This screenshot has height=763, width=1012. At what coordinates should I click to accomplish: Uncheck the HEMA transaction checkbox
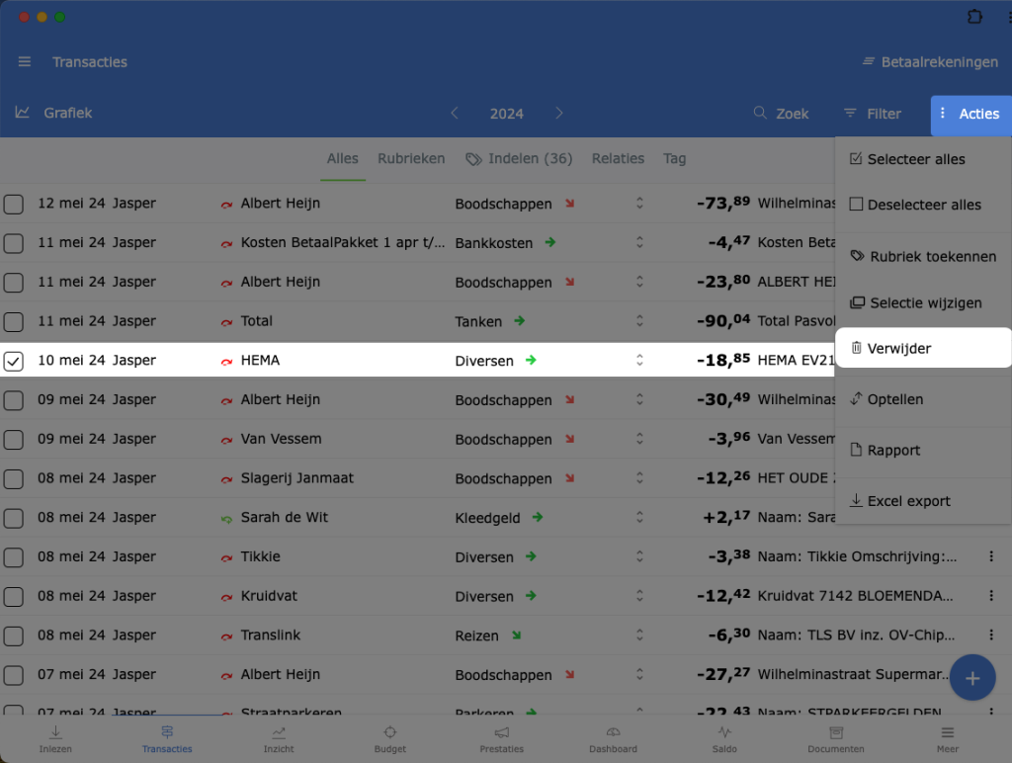click(x=14, y=361)
